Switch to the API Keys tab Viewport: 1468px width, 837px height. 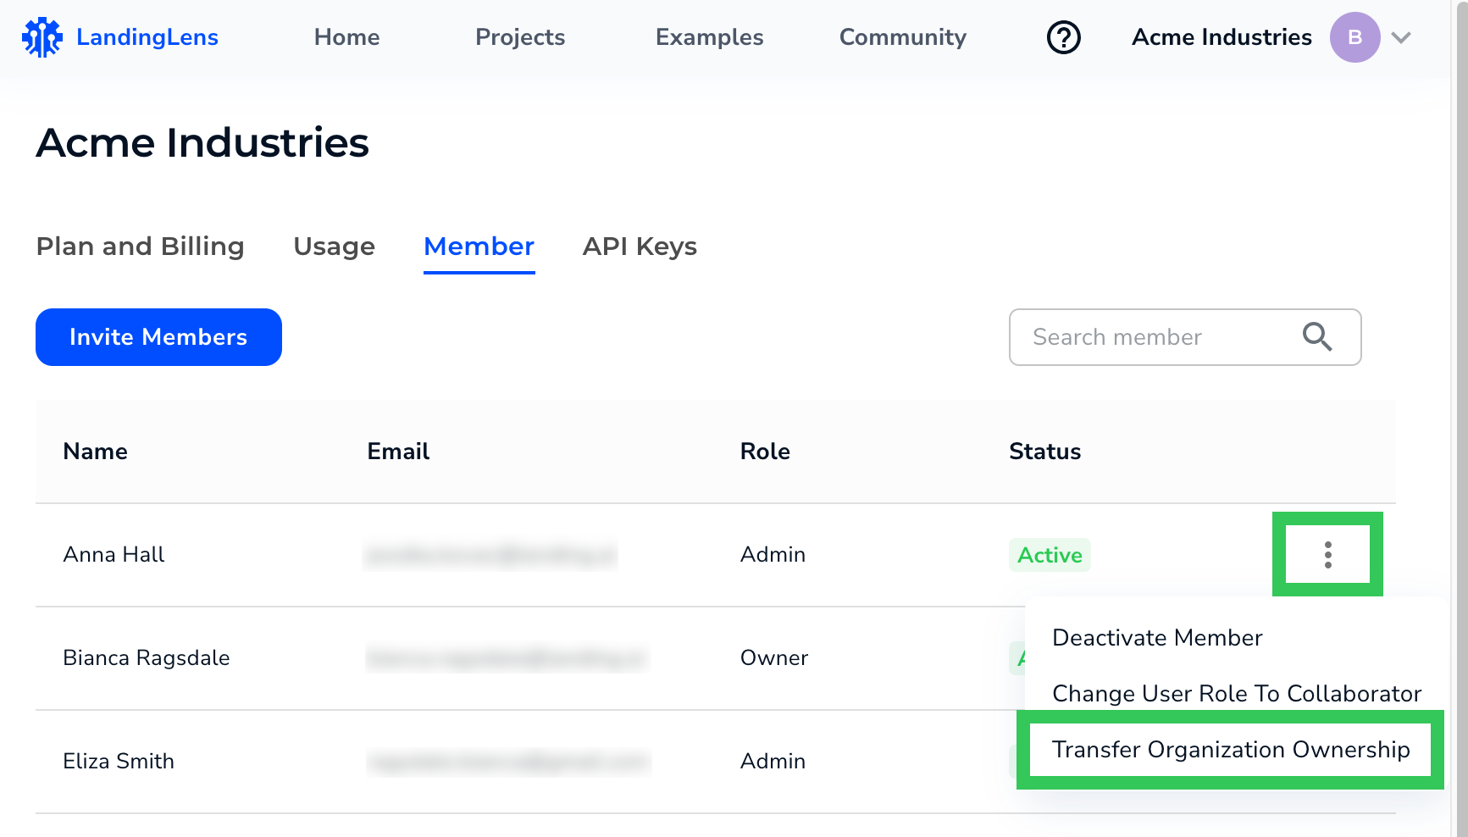coord(640,247)
